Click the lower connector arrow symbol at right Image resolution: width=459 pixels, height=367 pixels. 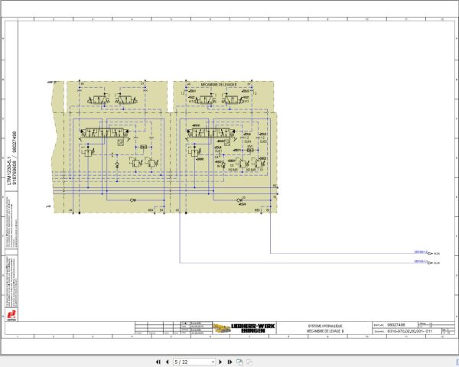[430, 263]
